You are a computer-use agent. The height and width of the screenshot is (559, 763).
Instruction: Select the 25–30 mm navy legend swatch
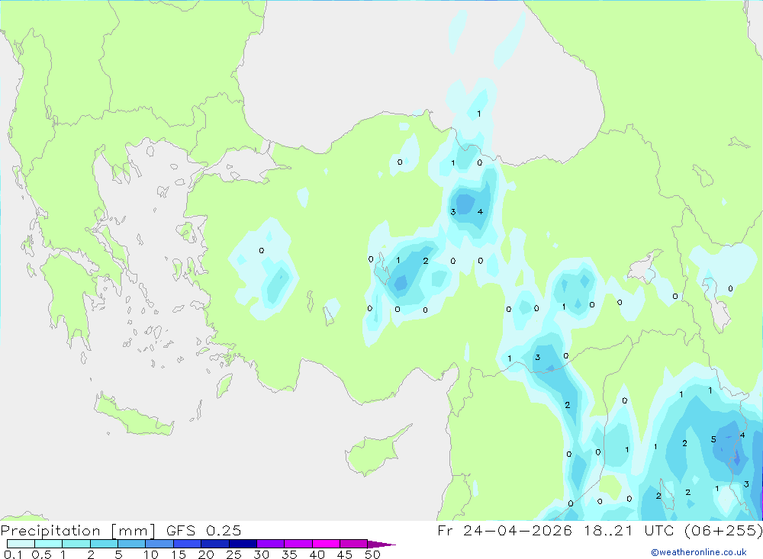click(x=243, y=544)
